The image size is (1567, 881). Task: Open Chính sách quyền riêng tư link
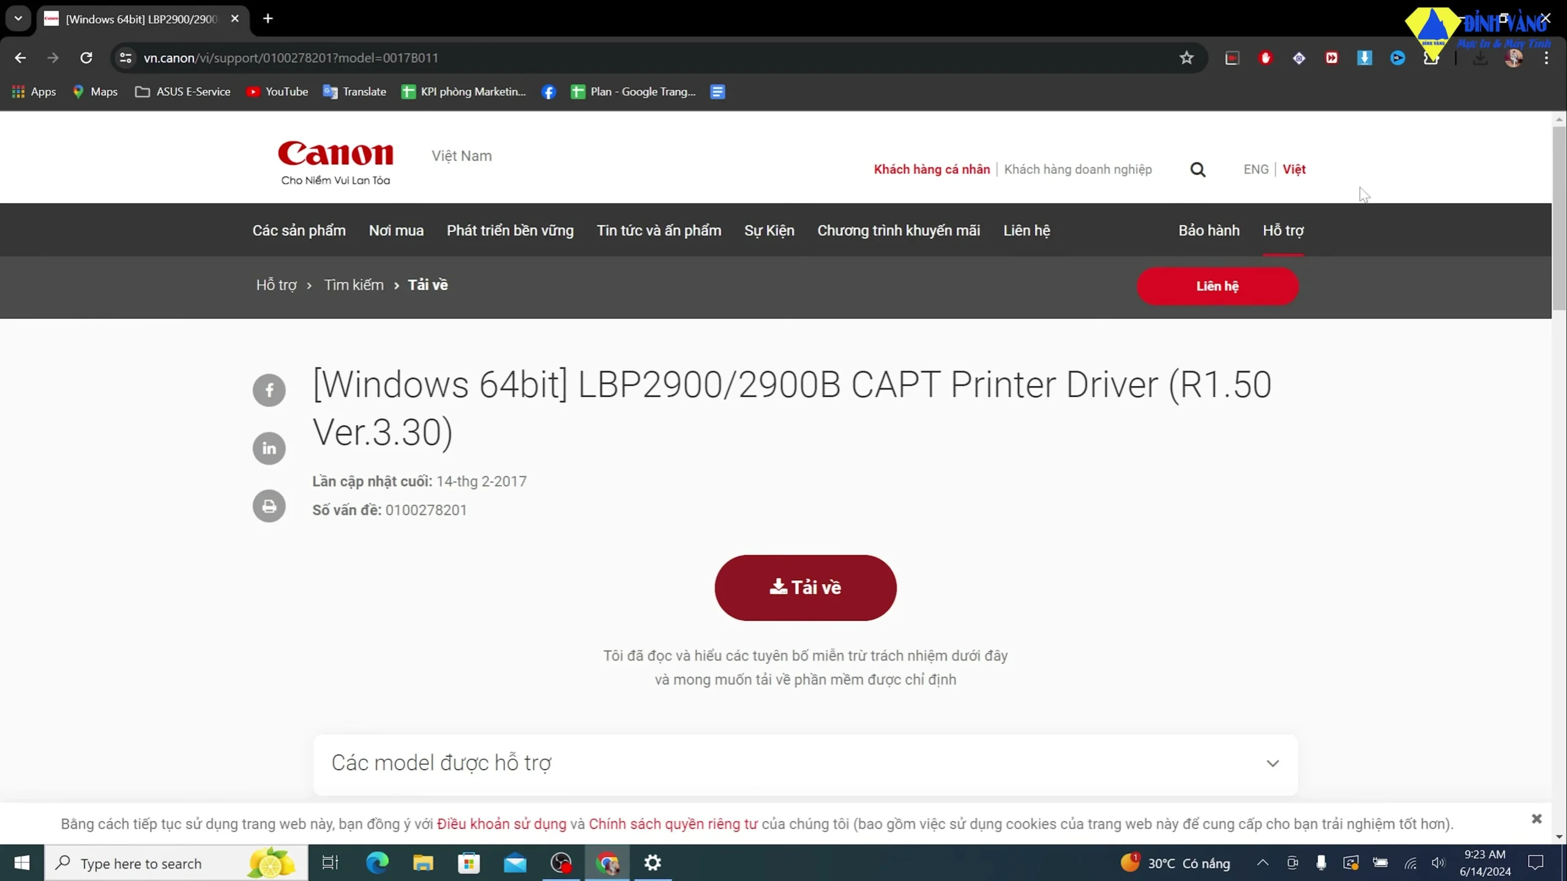tap(673, 824)
